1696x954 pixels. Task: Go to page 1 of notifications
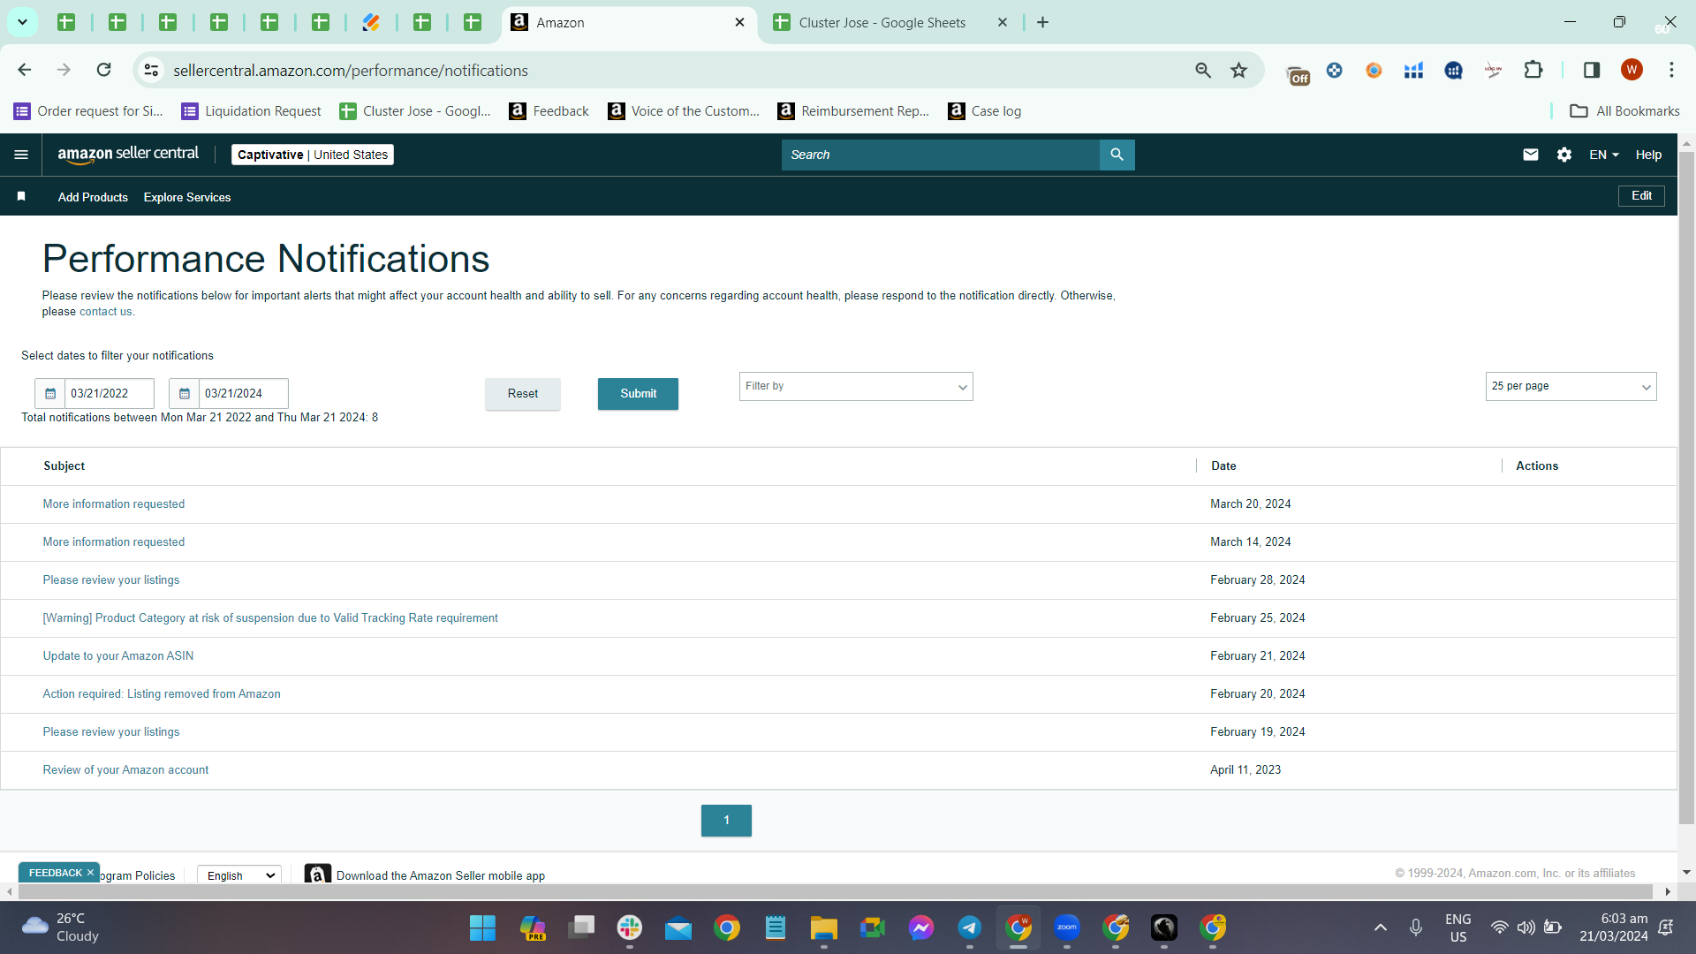coord(726,821)
